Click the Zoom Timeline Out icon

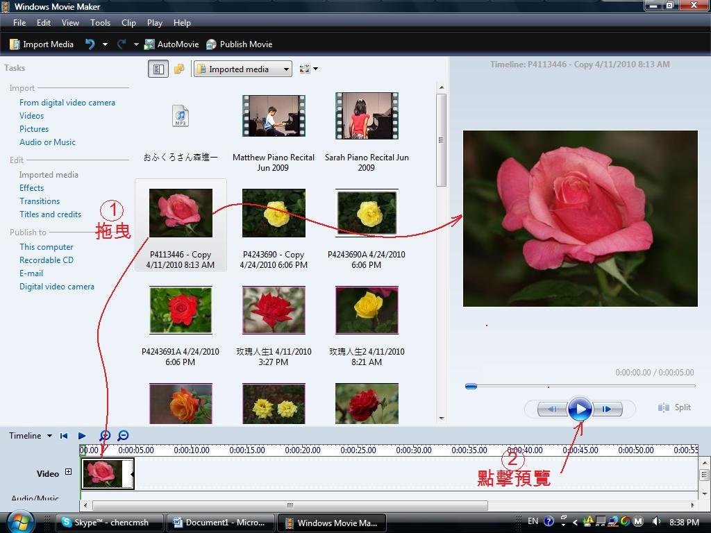[123, 436]
